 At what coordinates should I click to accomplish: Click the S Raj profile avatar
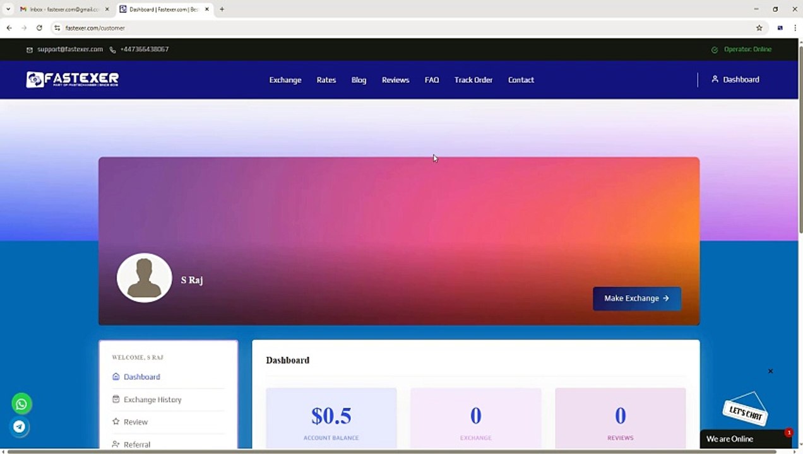pyautogui.click(x=145, y=278)
